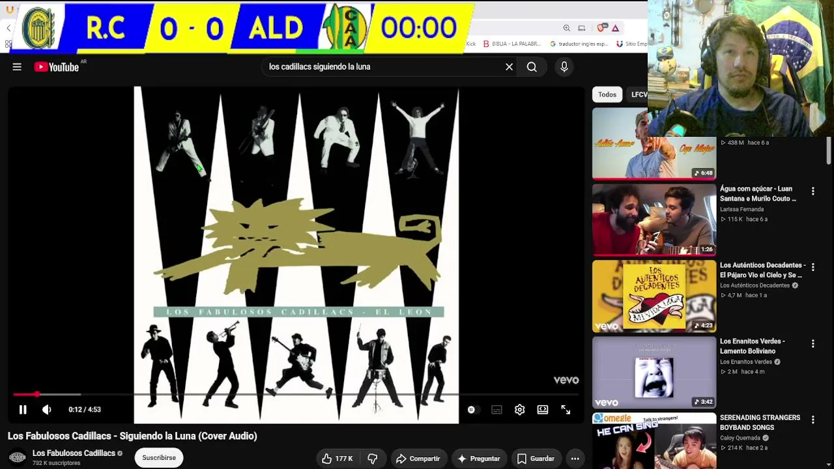The height and width of the screenshot is (469, 834).
Task: Click the video title text
Action: pos(132,436)
